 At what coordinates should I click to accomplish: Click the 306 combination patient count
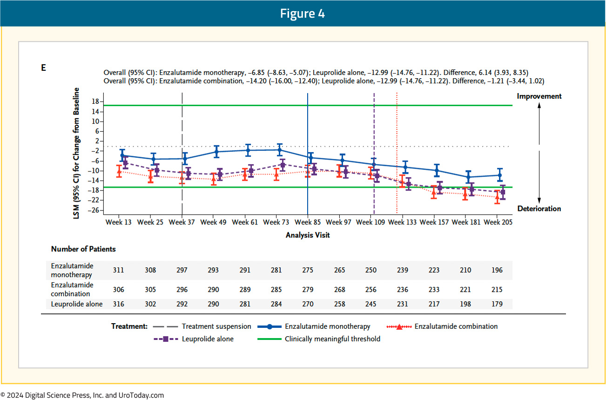click(119, 290)
